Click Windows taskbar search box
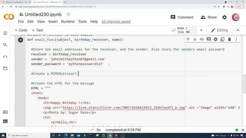 point(28,135)
